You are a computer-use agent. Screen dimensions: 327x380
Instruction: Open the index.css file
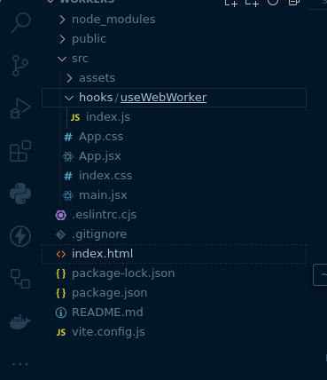tap(174, 176)
